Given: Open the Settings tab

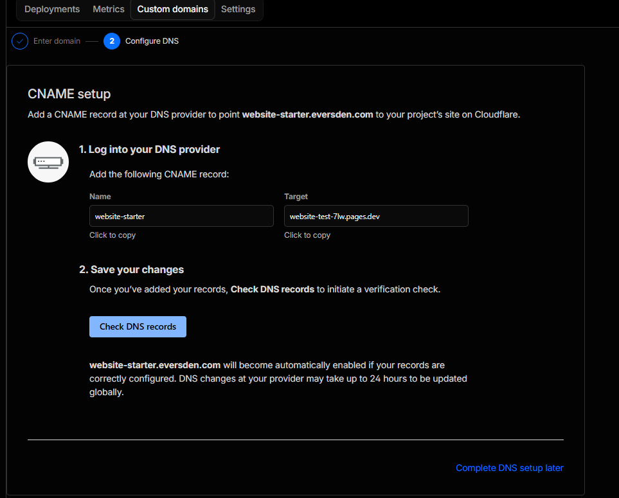Looking at the screenshot, I should (x=238, y=9).
